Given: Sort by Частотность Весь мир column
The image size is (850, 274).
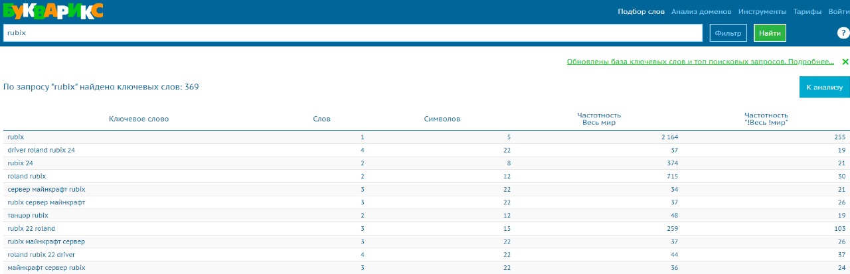Looking at the screenshot, I should coord(599,119).
